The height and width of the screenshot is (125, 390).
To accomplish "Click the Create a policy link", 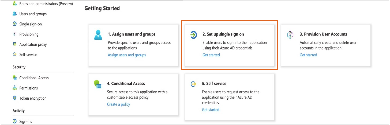I will coord(118,104).
